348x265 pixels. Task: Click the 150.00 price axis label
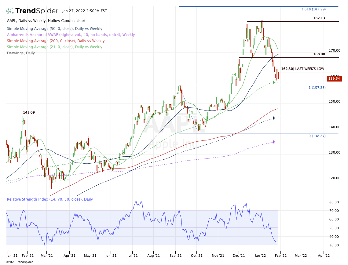point(335,101)
